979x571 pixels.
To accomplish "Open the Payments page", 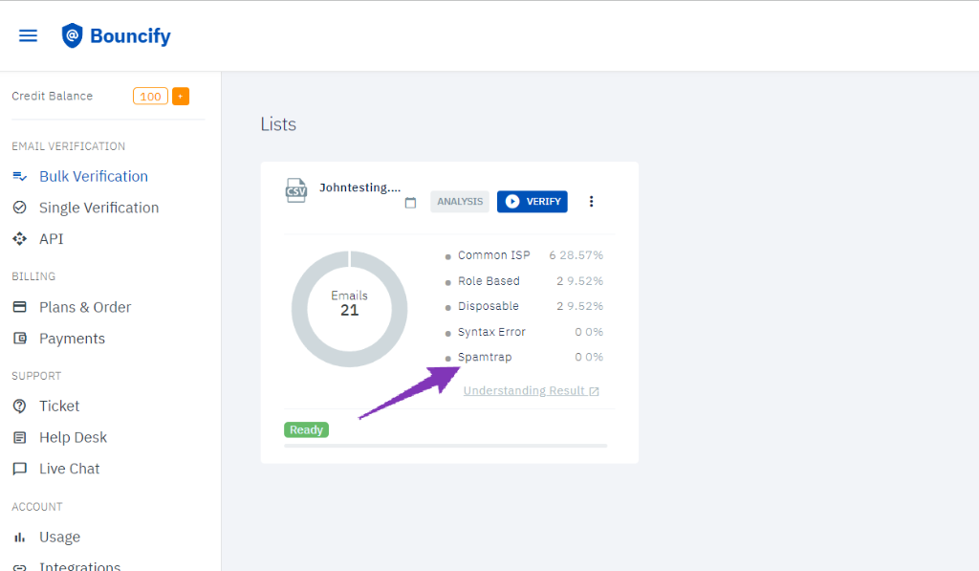I will (72, 339).
